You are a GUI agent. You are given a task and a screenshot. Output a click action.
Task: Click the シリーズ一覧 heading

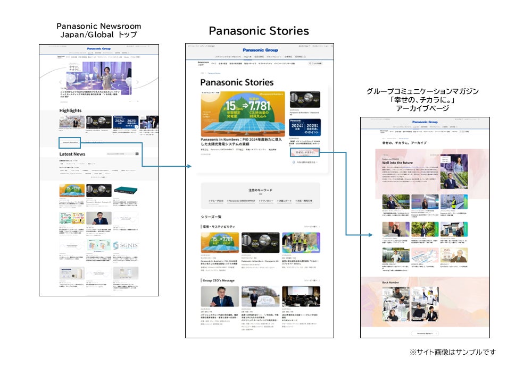[x=211, y=217]
